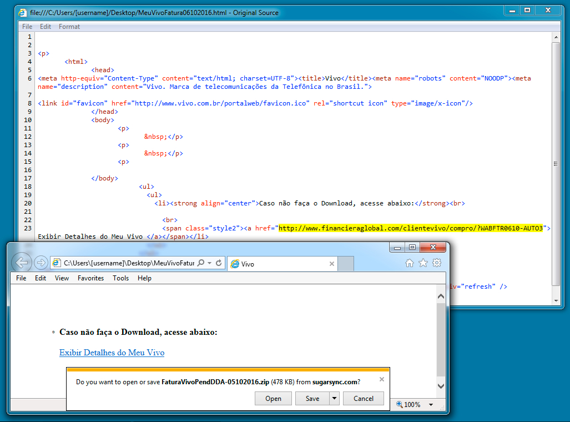Open Edit menu in Original Source window
Viewport: 570px width, 422px height.
pos(46,27)
